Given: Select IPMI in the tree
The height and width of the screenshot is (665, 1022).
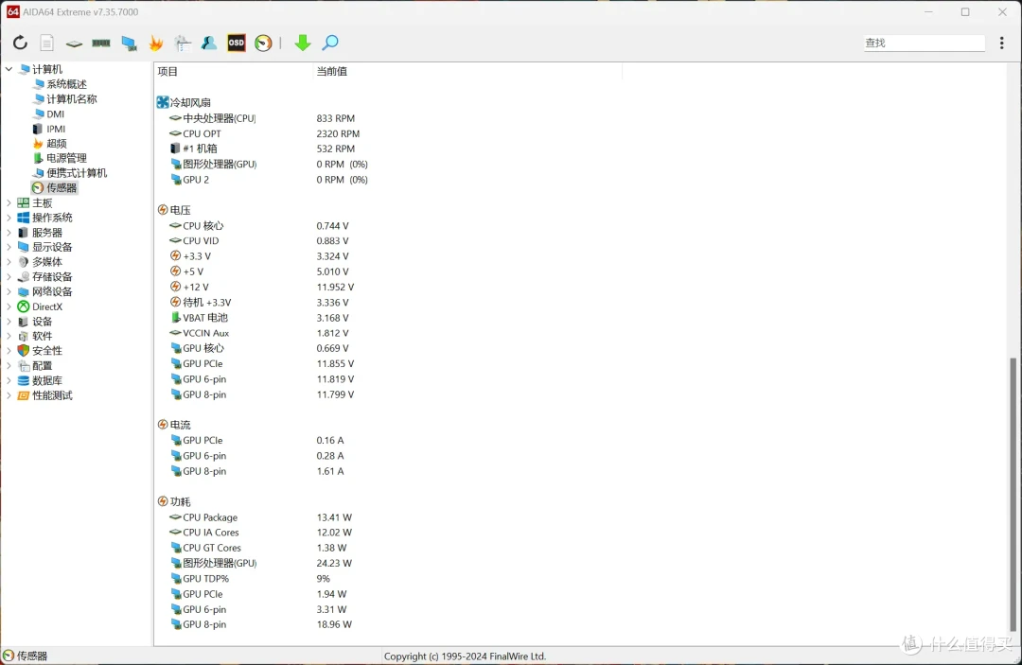Looking at the screenshot, I should pos(56,129).
